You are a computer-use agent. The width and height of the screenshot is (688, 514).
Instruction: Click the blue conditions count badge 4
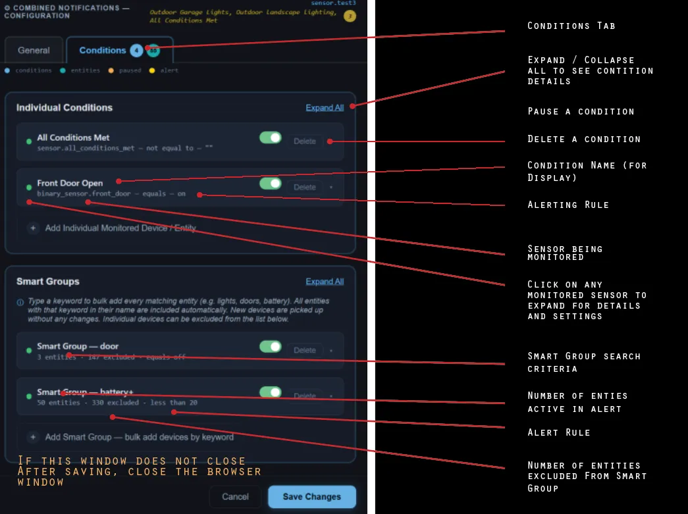click(136, 51)
